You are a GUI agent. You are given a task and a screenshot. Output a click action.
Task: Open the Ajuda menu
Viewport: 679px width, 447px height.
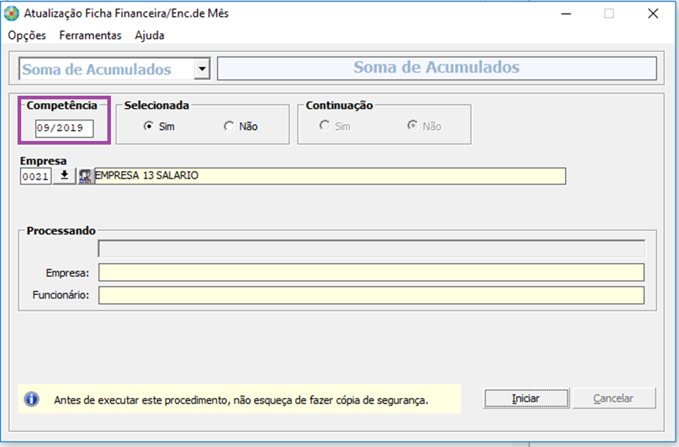tap(150, 36)
